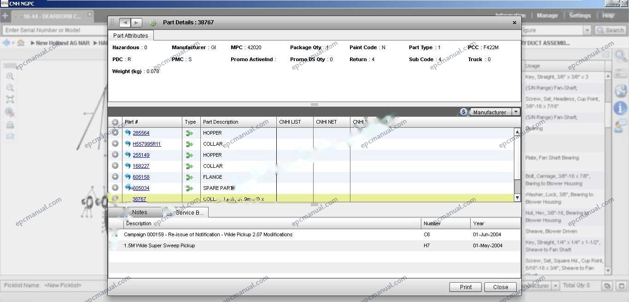
Task: Click the add icon for part 605034
Action: 115,188
